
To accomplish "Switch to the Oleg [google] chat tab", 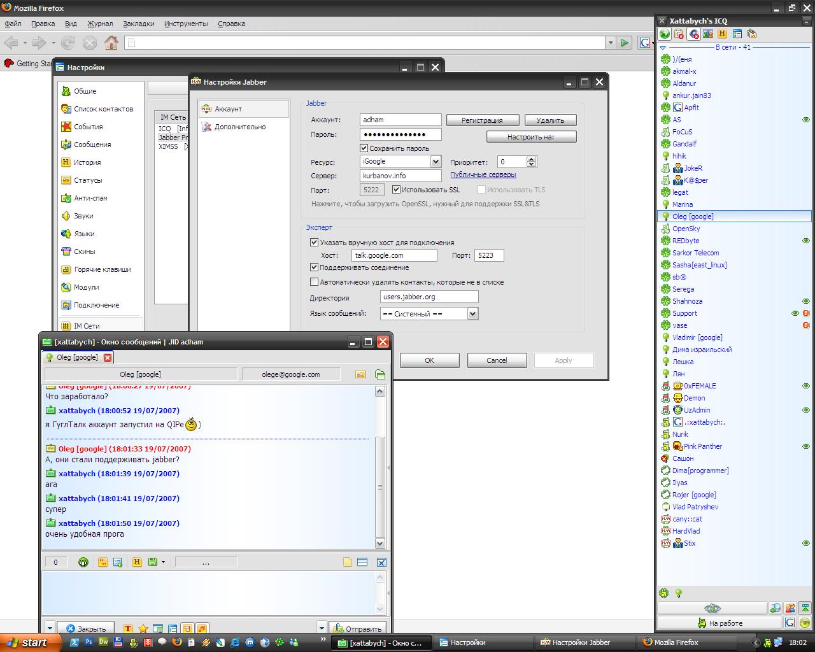I will tap(78, 358).
